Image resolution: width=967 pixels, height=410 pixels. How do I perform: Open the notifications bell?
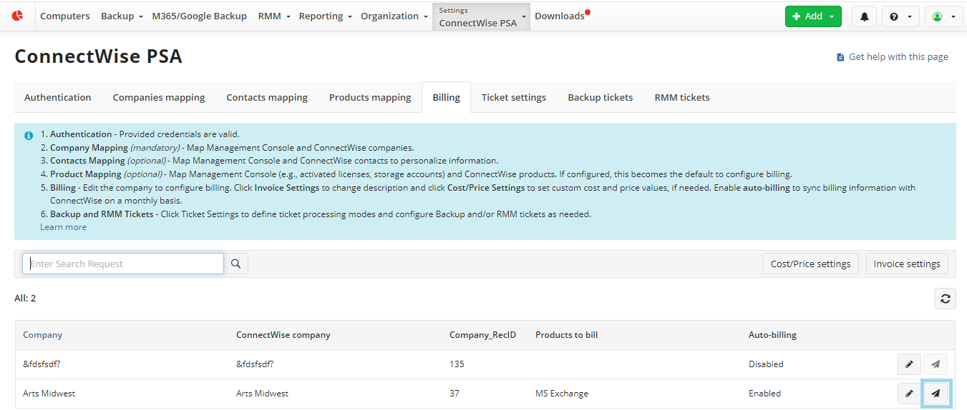coord(864,16)
